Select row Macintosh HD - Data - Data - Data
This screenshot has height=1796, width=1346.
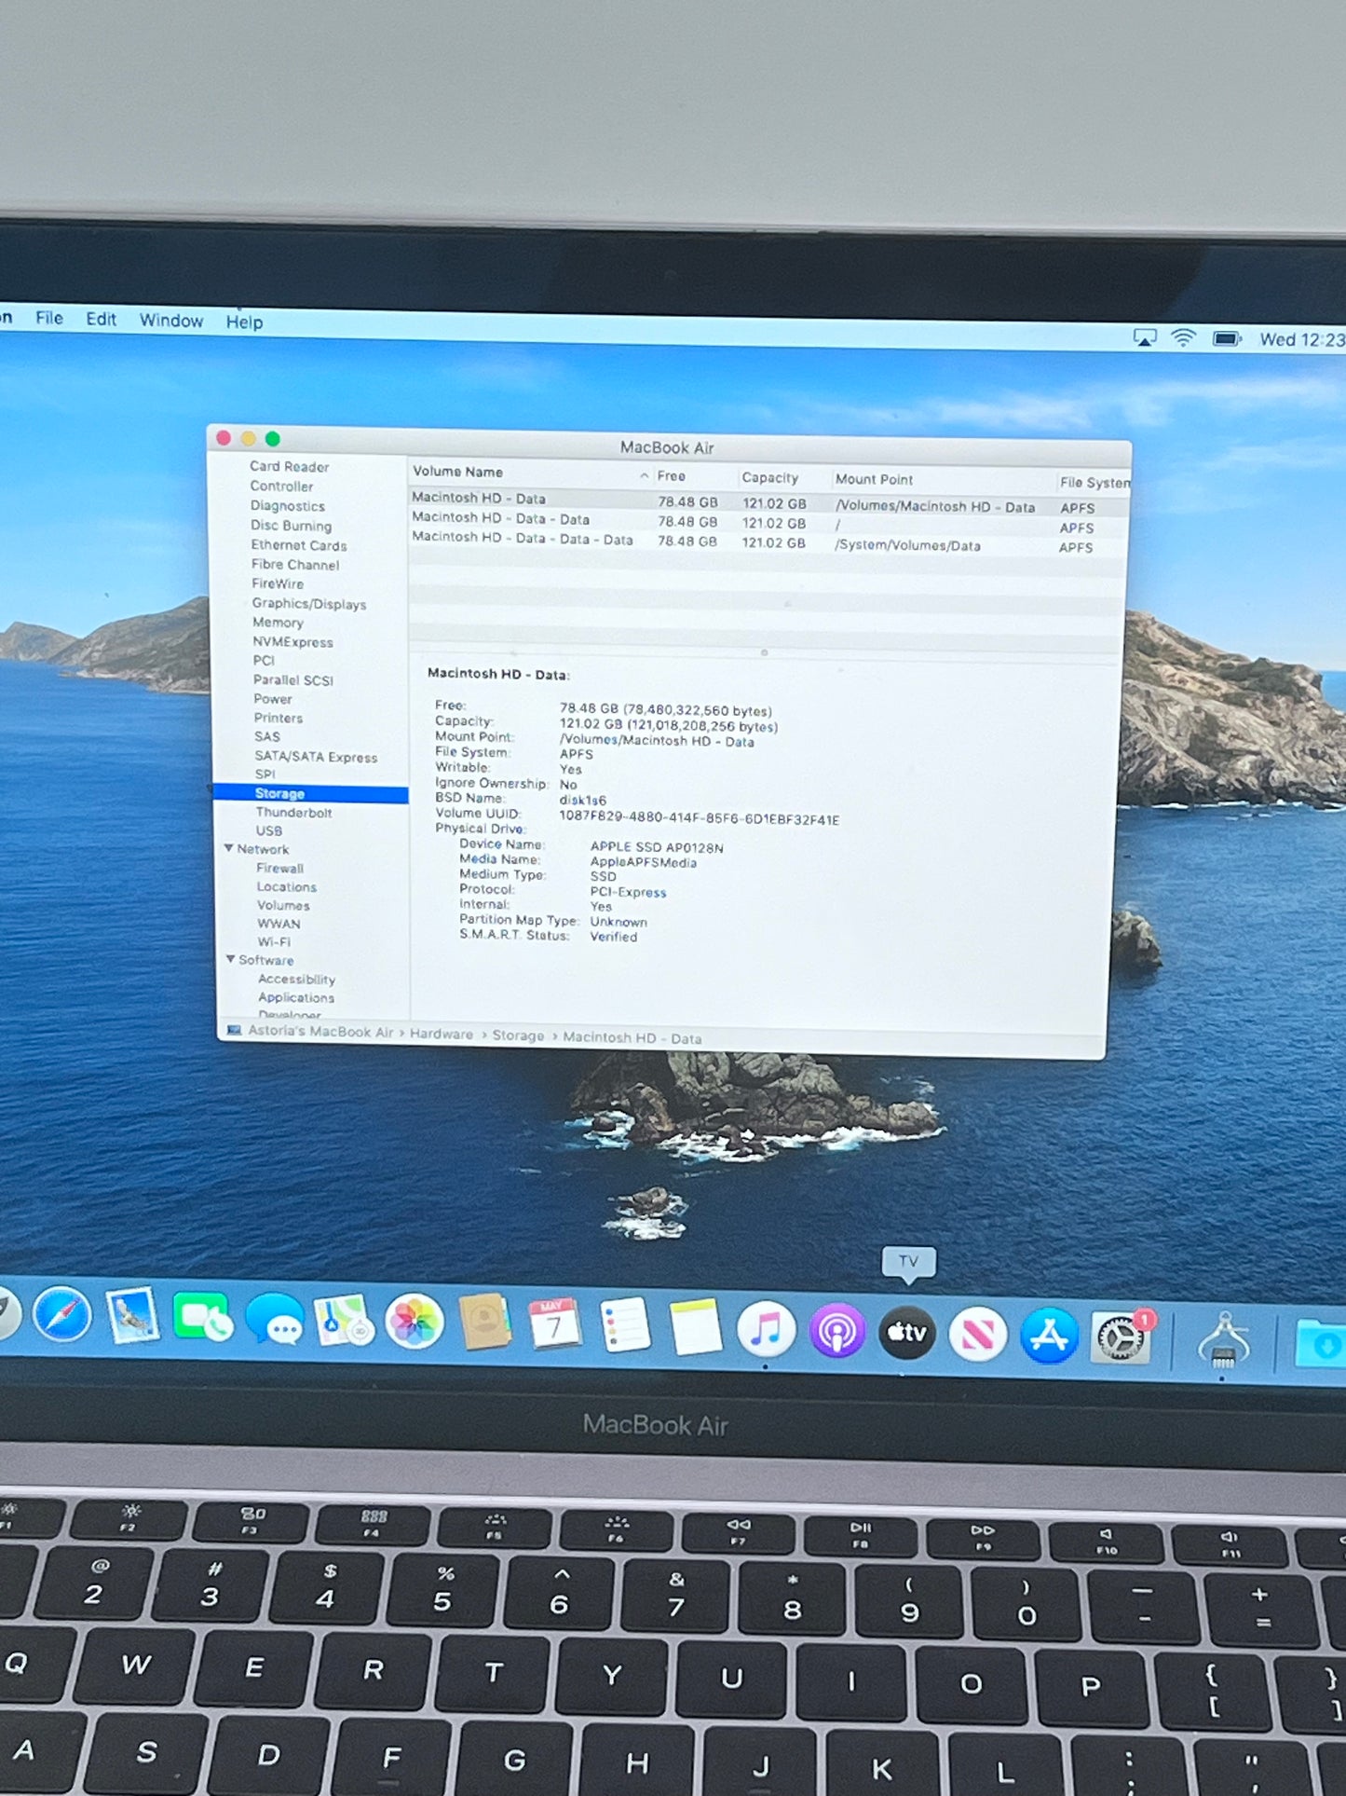click(768, 542)
